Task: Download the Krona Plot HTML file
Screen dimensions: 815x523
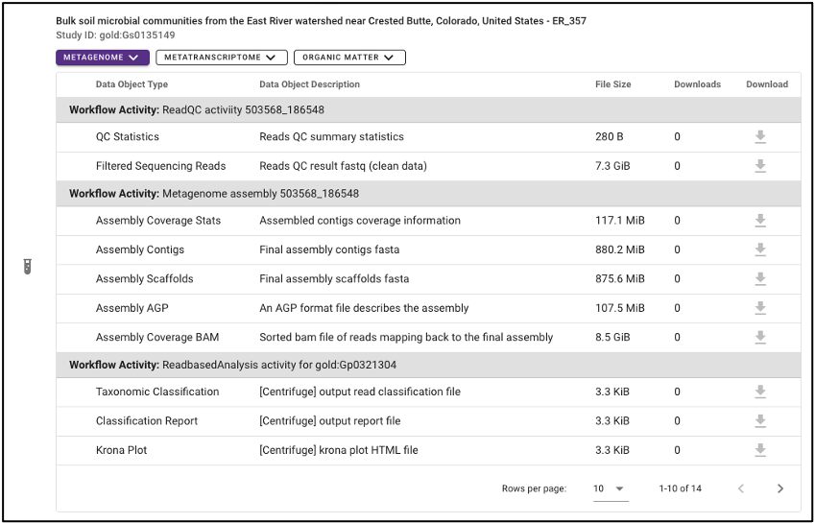Action: click(x=760, y=450)
